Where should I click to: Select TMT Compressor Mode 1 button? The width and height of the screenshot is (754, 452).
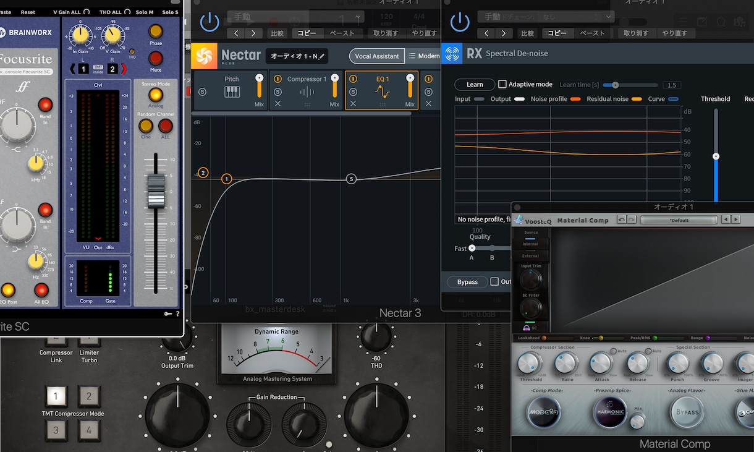point(56,396)
